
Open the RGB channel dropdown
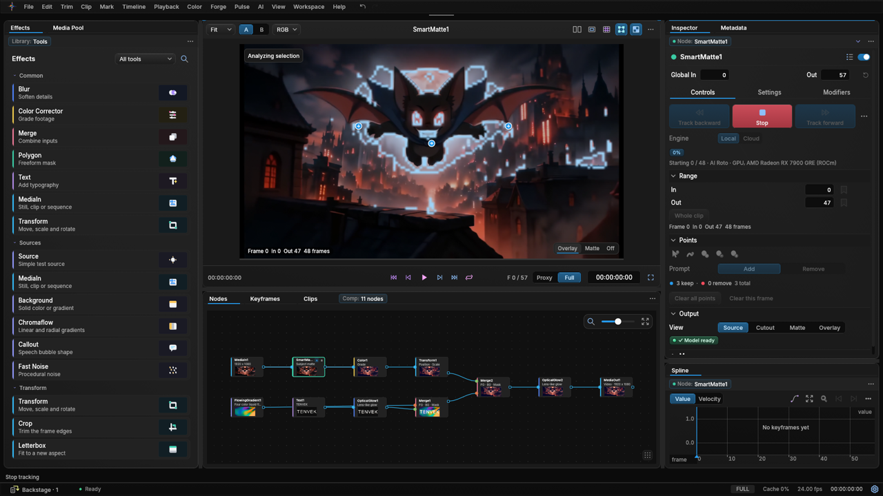pyautogui.click(x=286, y=30)
